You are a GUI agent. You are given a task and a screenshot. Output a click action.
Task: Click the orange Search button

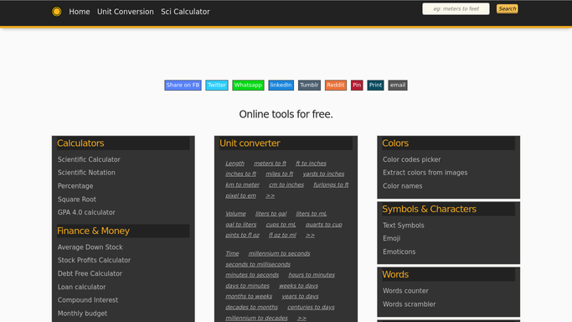tap(507, 8)
